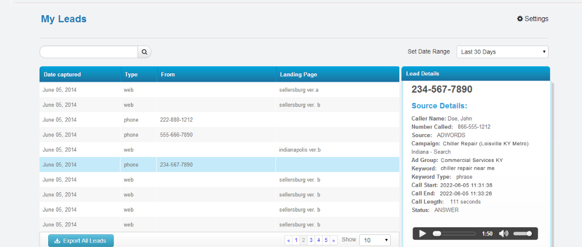Click the Source ADWORDS value

tap(451, 135)
